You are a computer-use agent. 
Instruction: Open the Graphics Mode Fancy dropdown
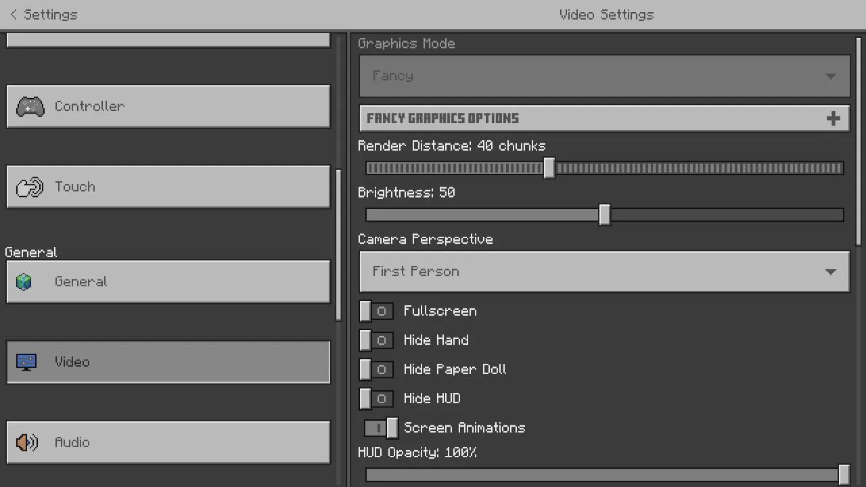[604, 76]
